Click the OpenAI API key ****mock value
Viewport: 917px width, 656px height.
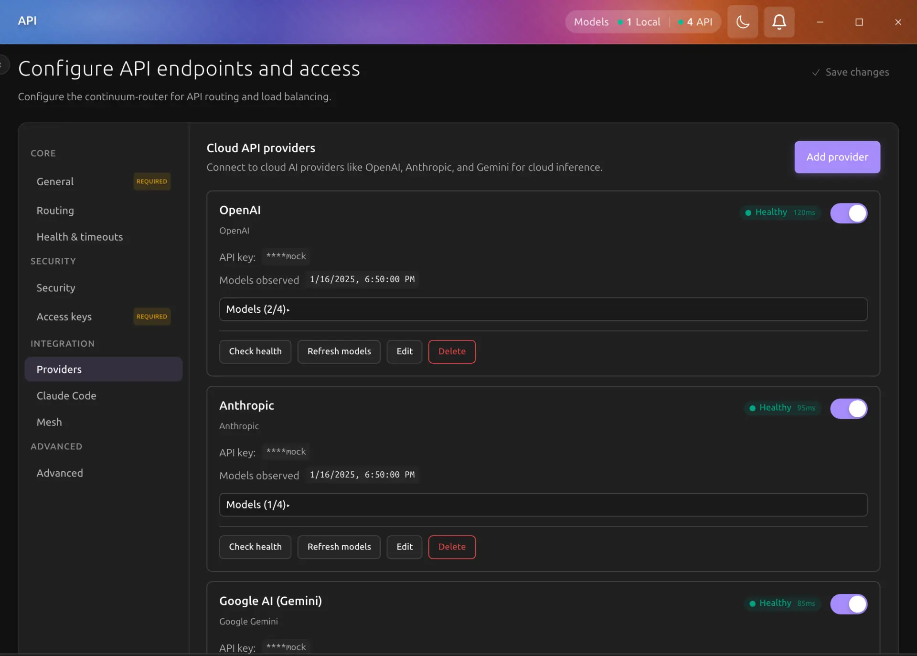coord(286,256)
